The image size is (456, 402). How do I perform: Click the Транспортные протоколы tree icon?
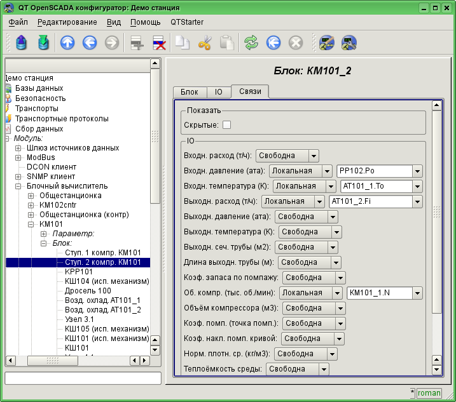(8, 119)
